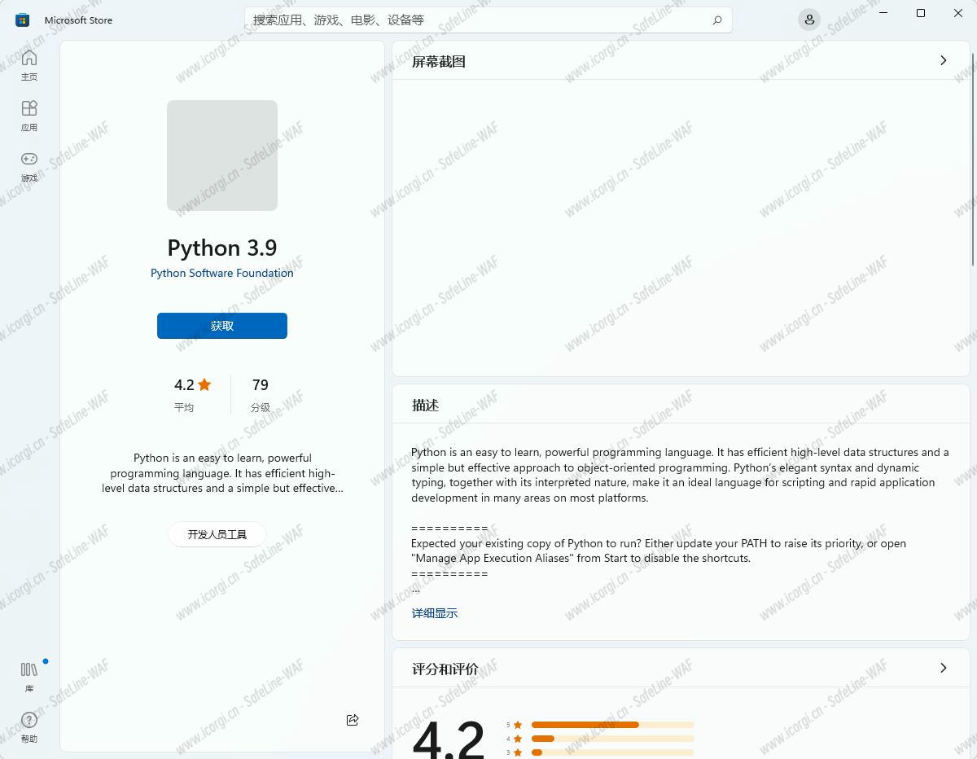
Task: Click the 4-star rating bar
Action: coord(612,739)
